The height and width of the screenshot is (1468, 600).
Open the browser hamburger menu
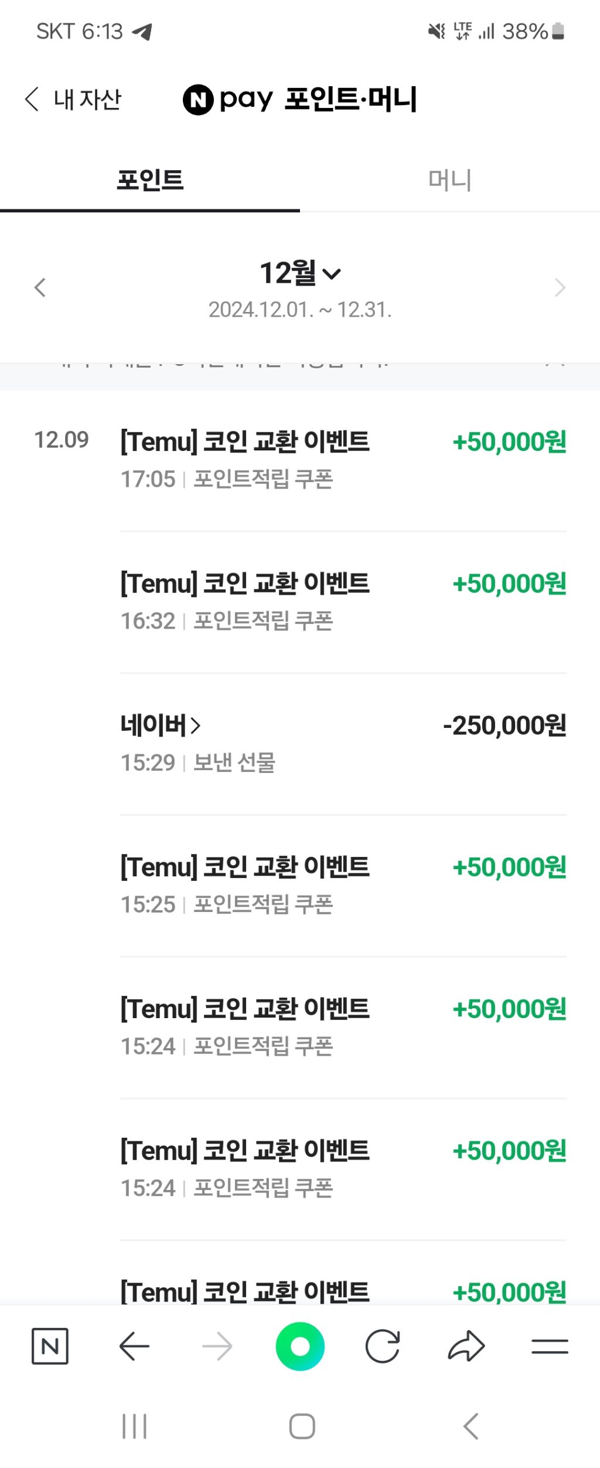[550, 1347]
